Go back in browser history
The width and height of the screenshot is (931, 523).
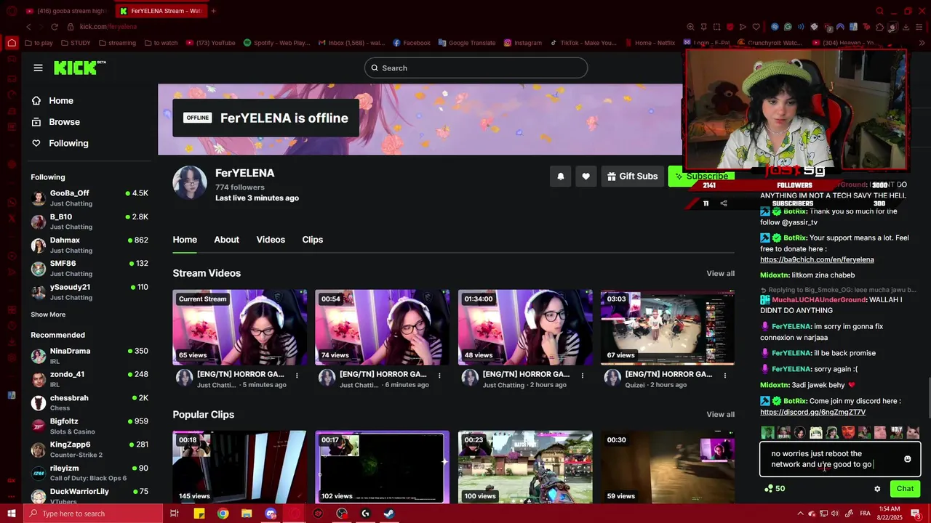[x=28, y=27]
